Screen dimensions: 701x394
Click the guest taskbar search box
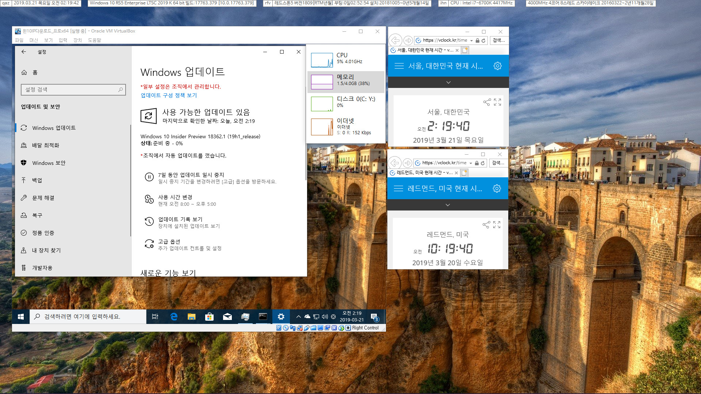pyautogui.click(x=88, y=317)
